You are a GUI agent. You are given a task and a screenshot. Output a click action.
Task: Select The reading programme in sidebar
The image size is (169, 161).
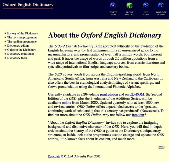22,42
